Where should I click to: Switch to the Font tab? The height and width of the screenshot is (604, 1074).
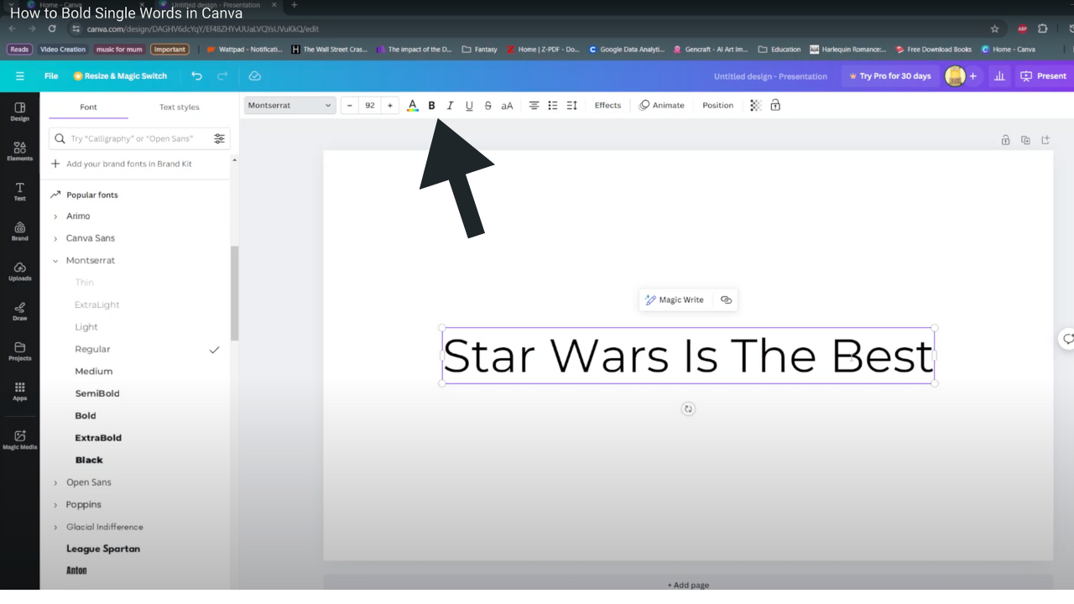[88, 107]
